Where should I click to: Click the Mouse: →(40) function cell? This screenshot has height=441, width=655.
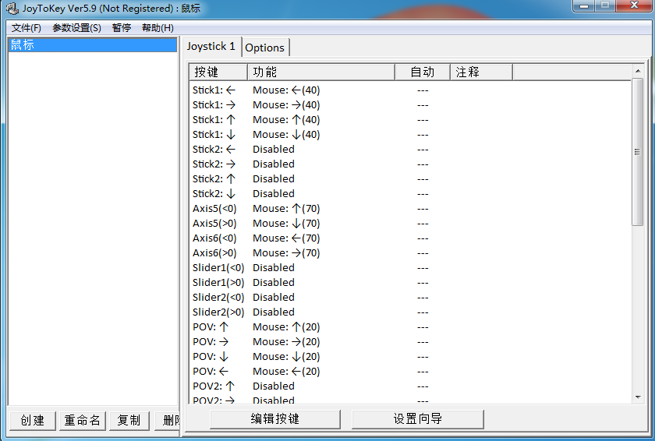[286, 104]
